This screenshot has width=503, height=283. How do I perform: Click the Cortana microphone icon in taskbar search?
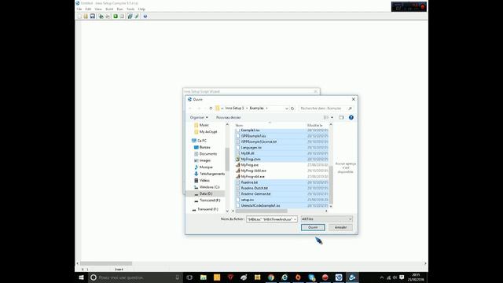point(177,277)
